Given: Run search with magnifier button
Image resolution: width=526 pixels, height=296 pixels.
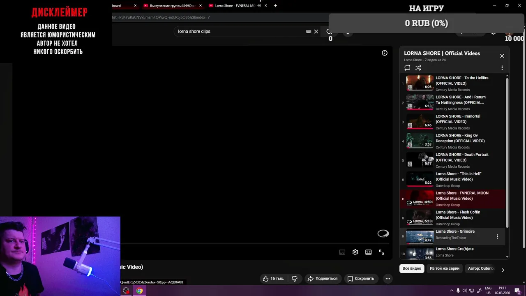Looking at the screenshot, I should pos(329,31).
